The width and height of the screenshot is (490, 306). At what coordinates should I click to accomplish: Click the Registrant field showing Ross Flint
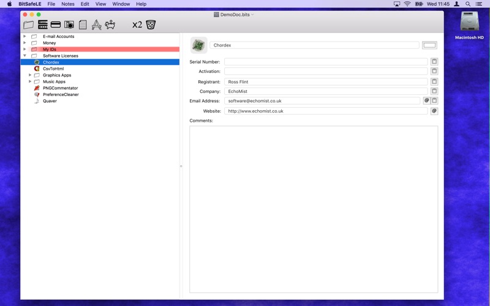point(326,82)
